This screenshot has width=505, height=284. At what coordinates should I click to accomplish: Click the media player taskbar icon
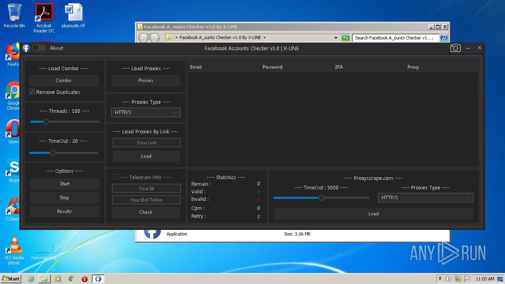pyautogui.click(x=58, y=279)
